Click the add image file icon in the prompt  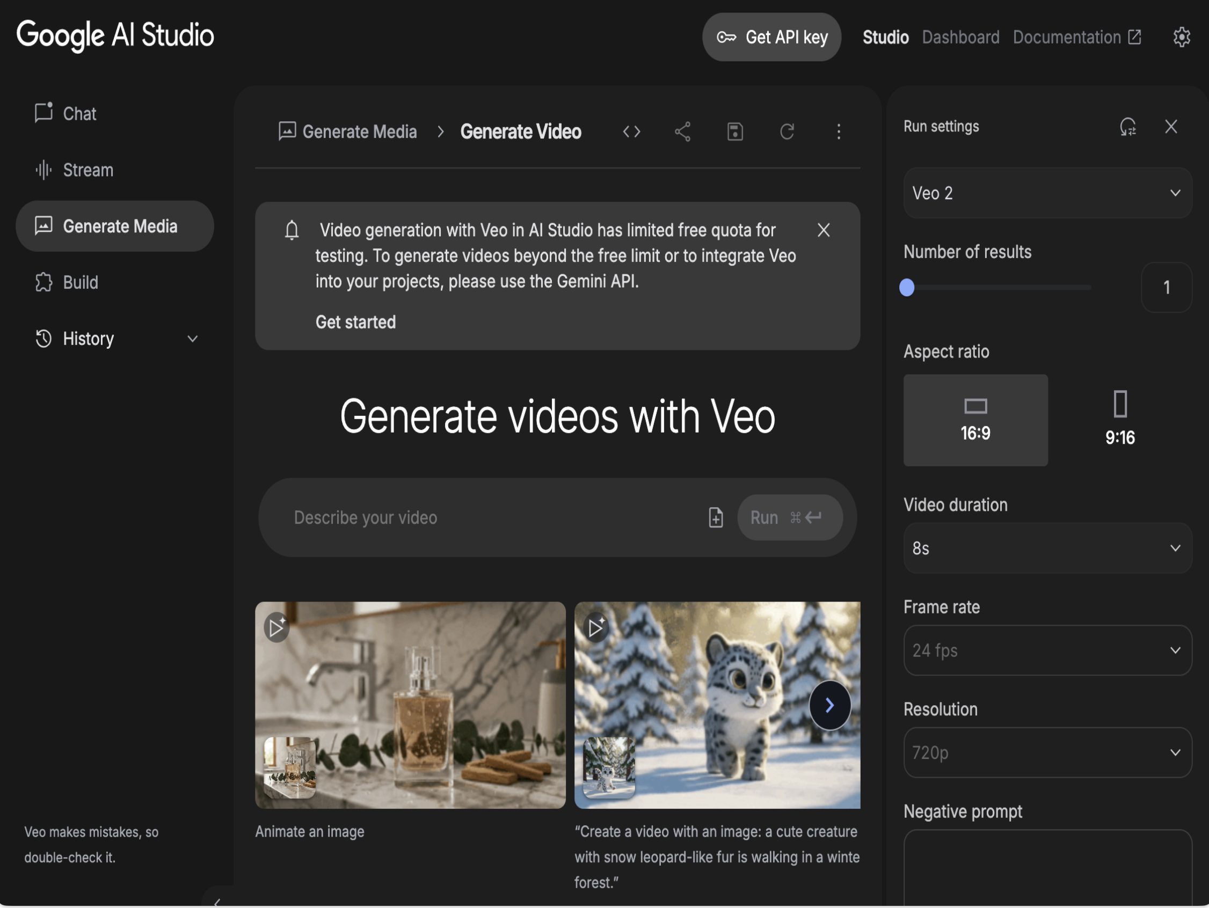pos(716,517)
